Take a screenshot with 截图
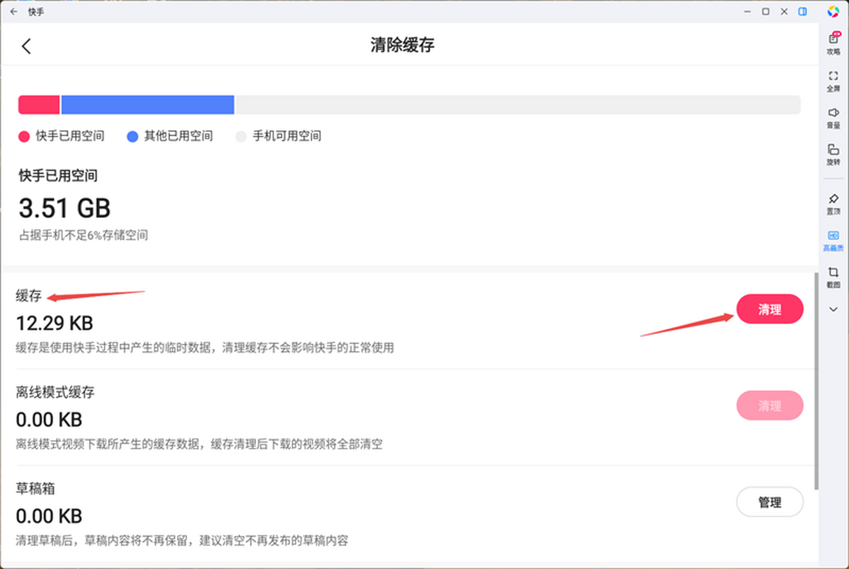This screenshot has height=569, width=849. (833, 277)
